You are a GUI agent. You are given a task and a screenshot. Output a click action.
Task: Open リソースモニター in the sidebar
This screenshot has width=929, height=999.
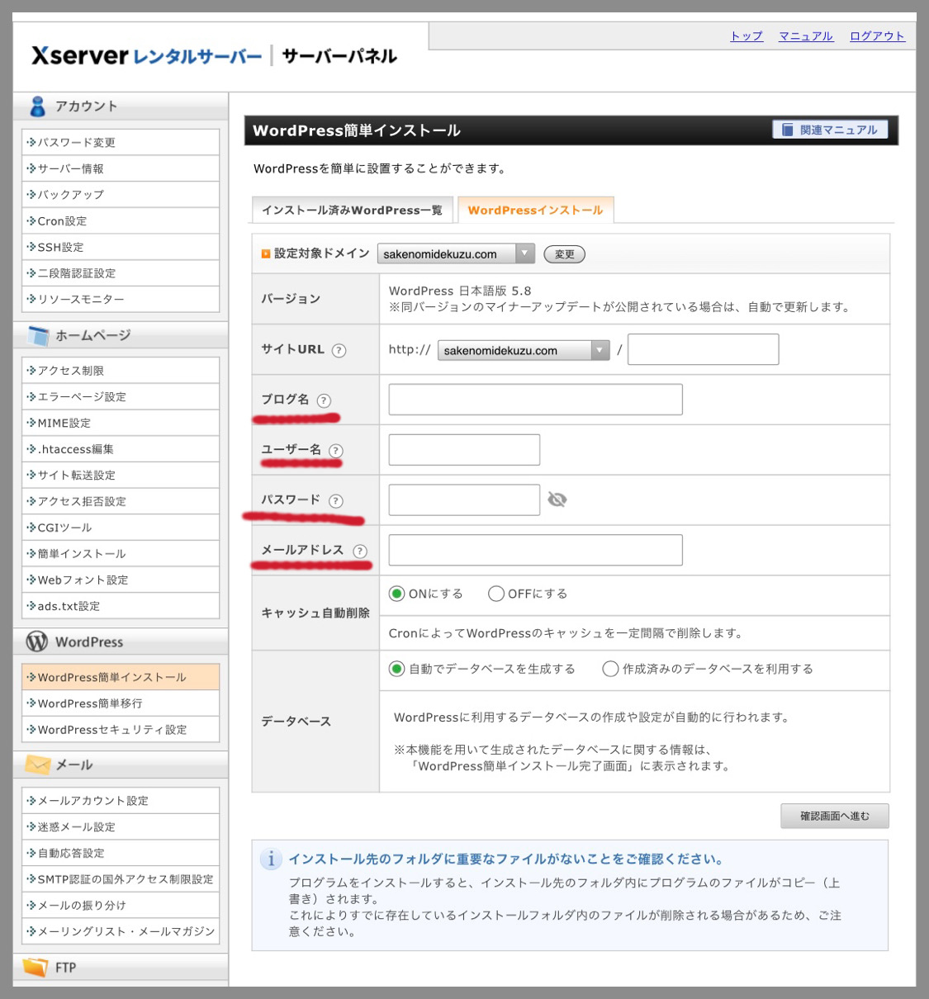[121, 299]
